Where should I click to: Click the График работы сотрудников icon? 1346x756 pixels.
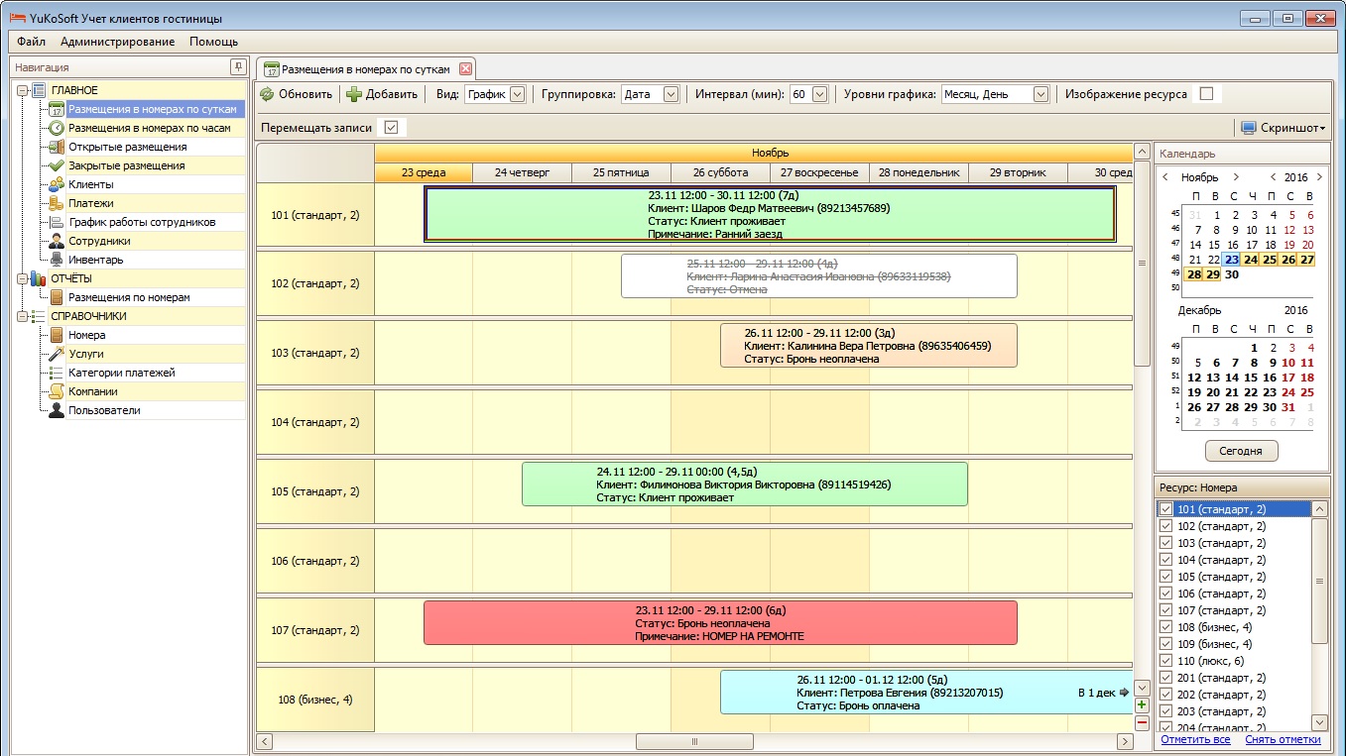pos(58,222)
